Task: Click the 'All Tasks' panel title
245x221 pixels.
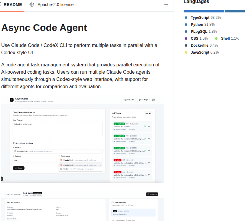Action: click(x=116, y=113)
